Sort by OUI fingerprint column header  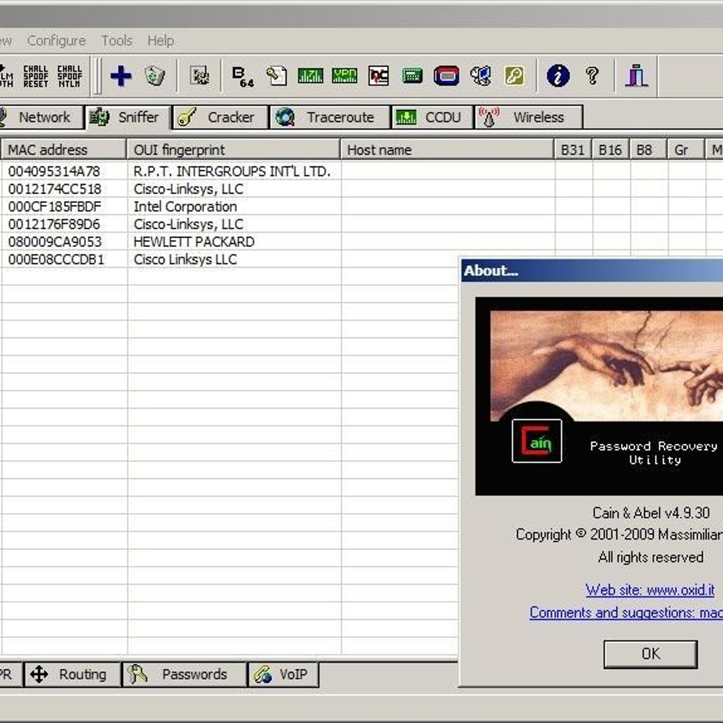[x=233, y=150]
